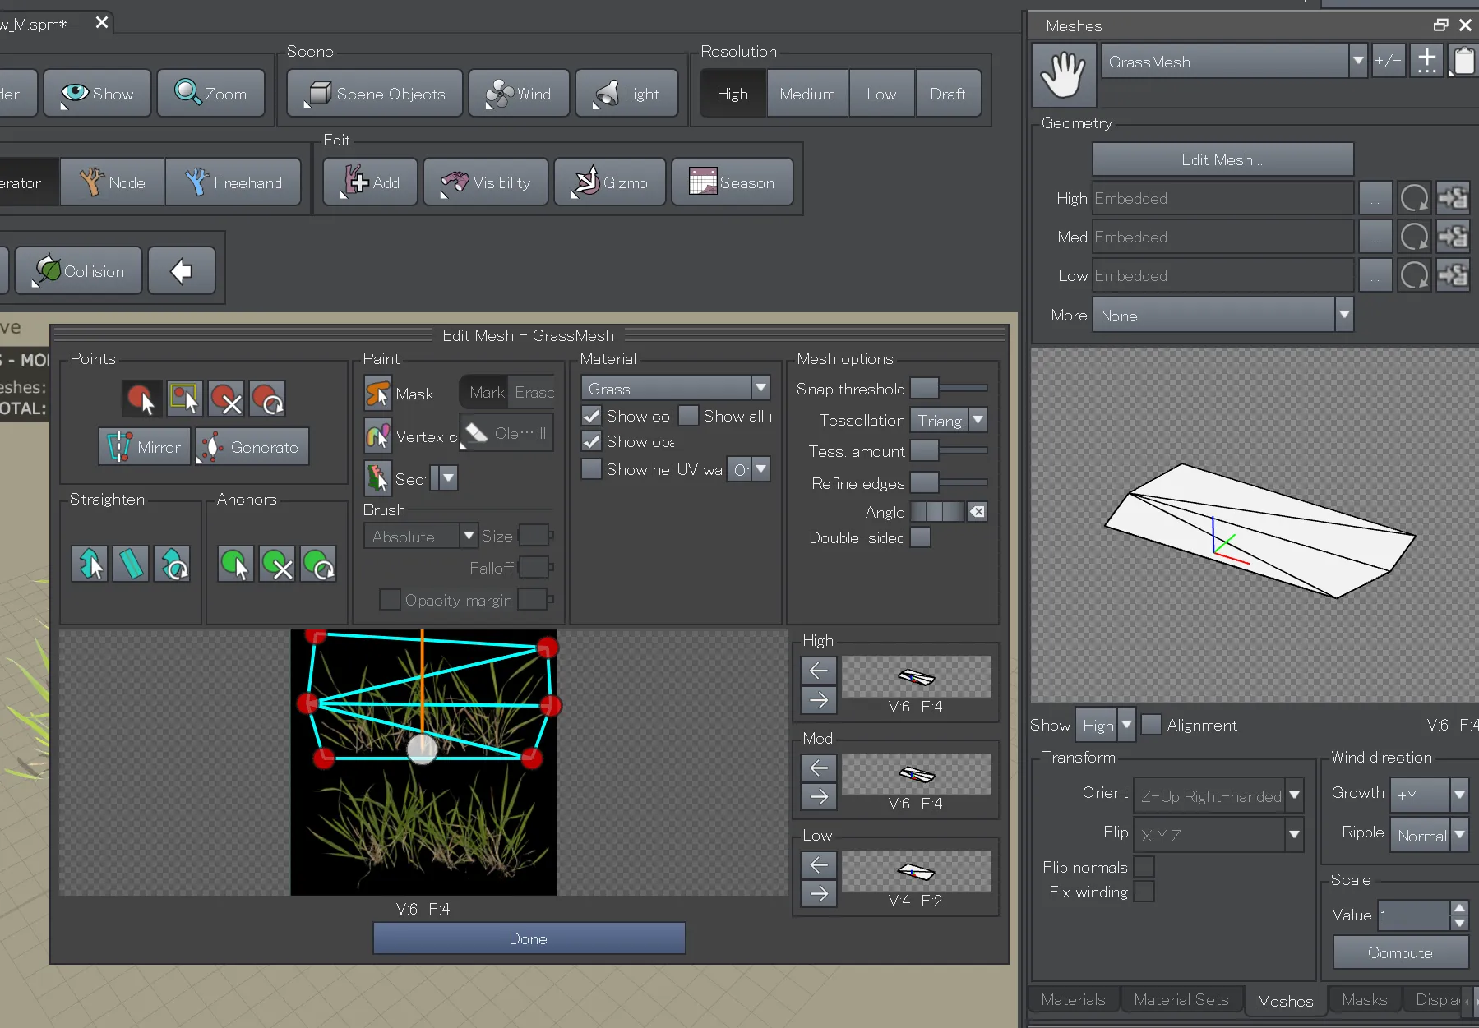Image resolution: width=1479 pixels, height=1028 pixels.
Task: Click the Mirror points tool
Action: (x=145, y=447)
